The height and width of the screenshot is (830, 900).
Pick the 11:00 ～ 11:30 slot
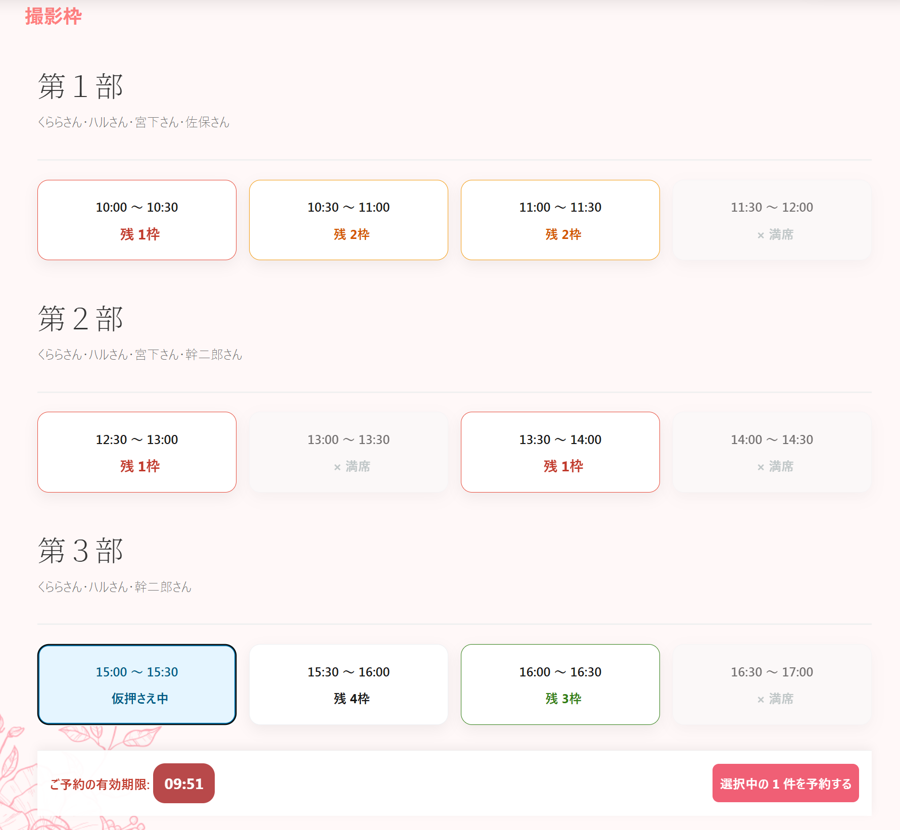pyautogui.click(x=560, y=220)
